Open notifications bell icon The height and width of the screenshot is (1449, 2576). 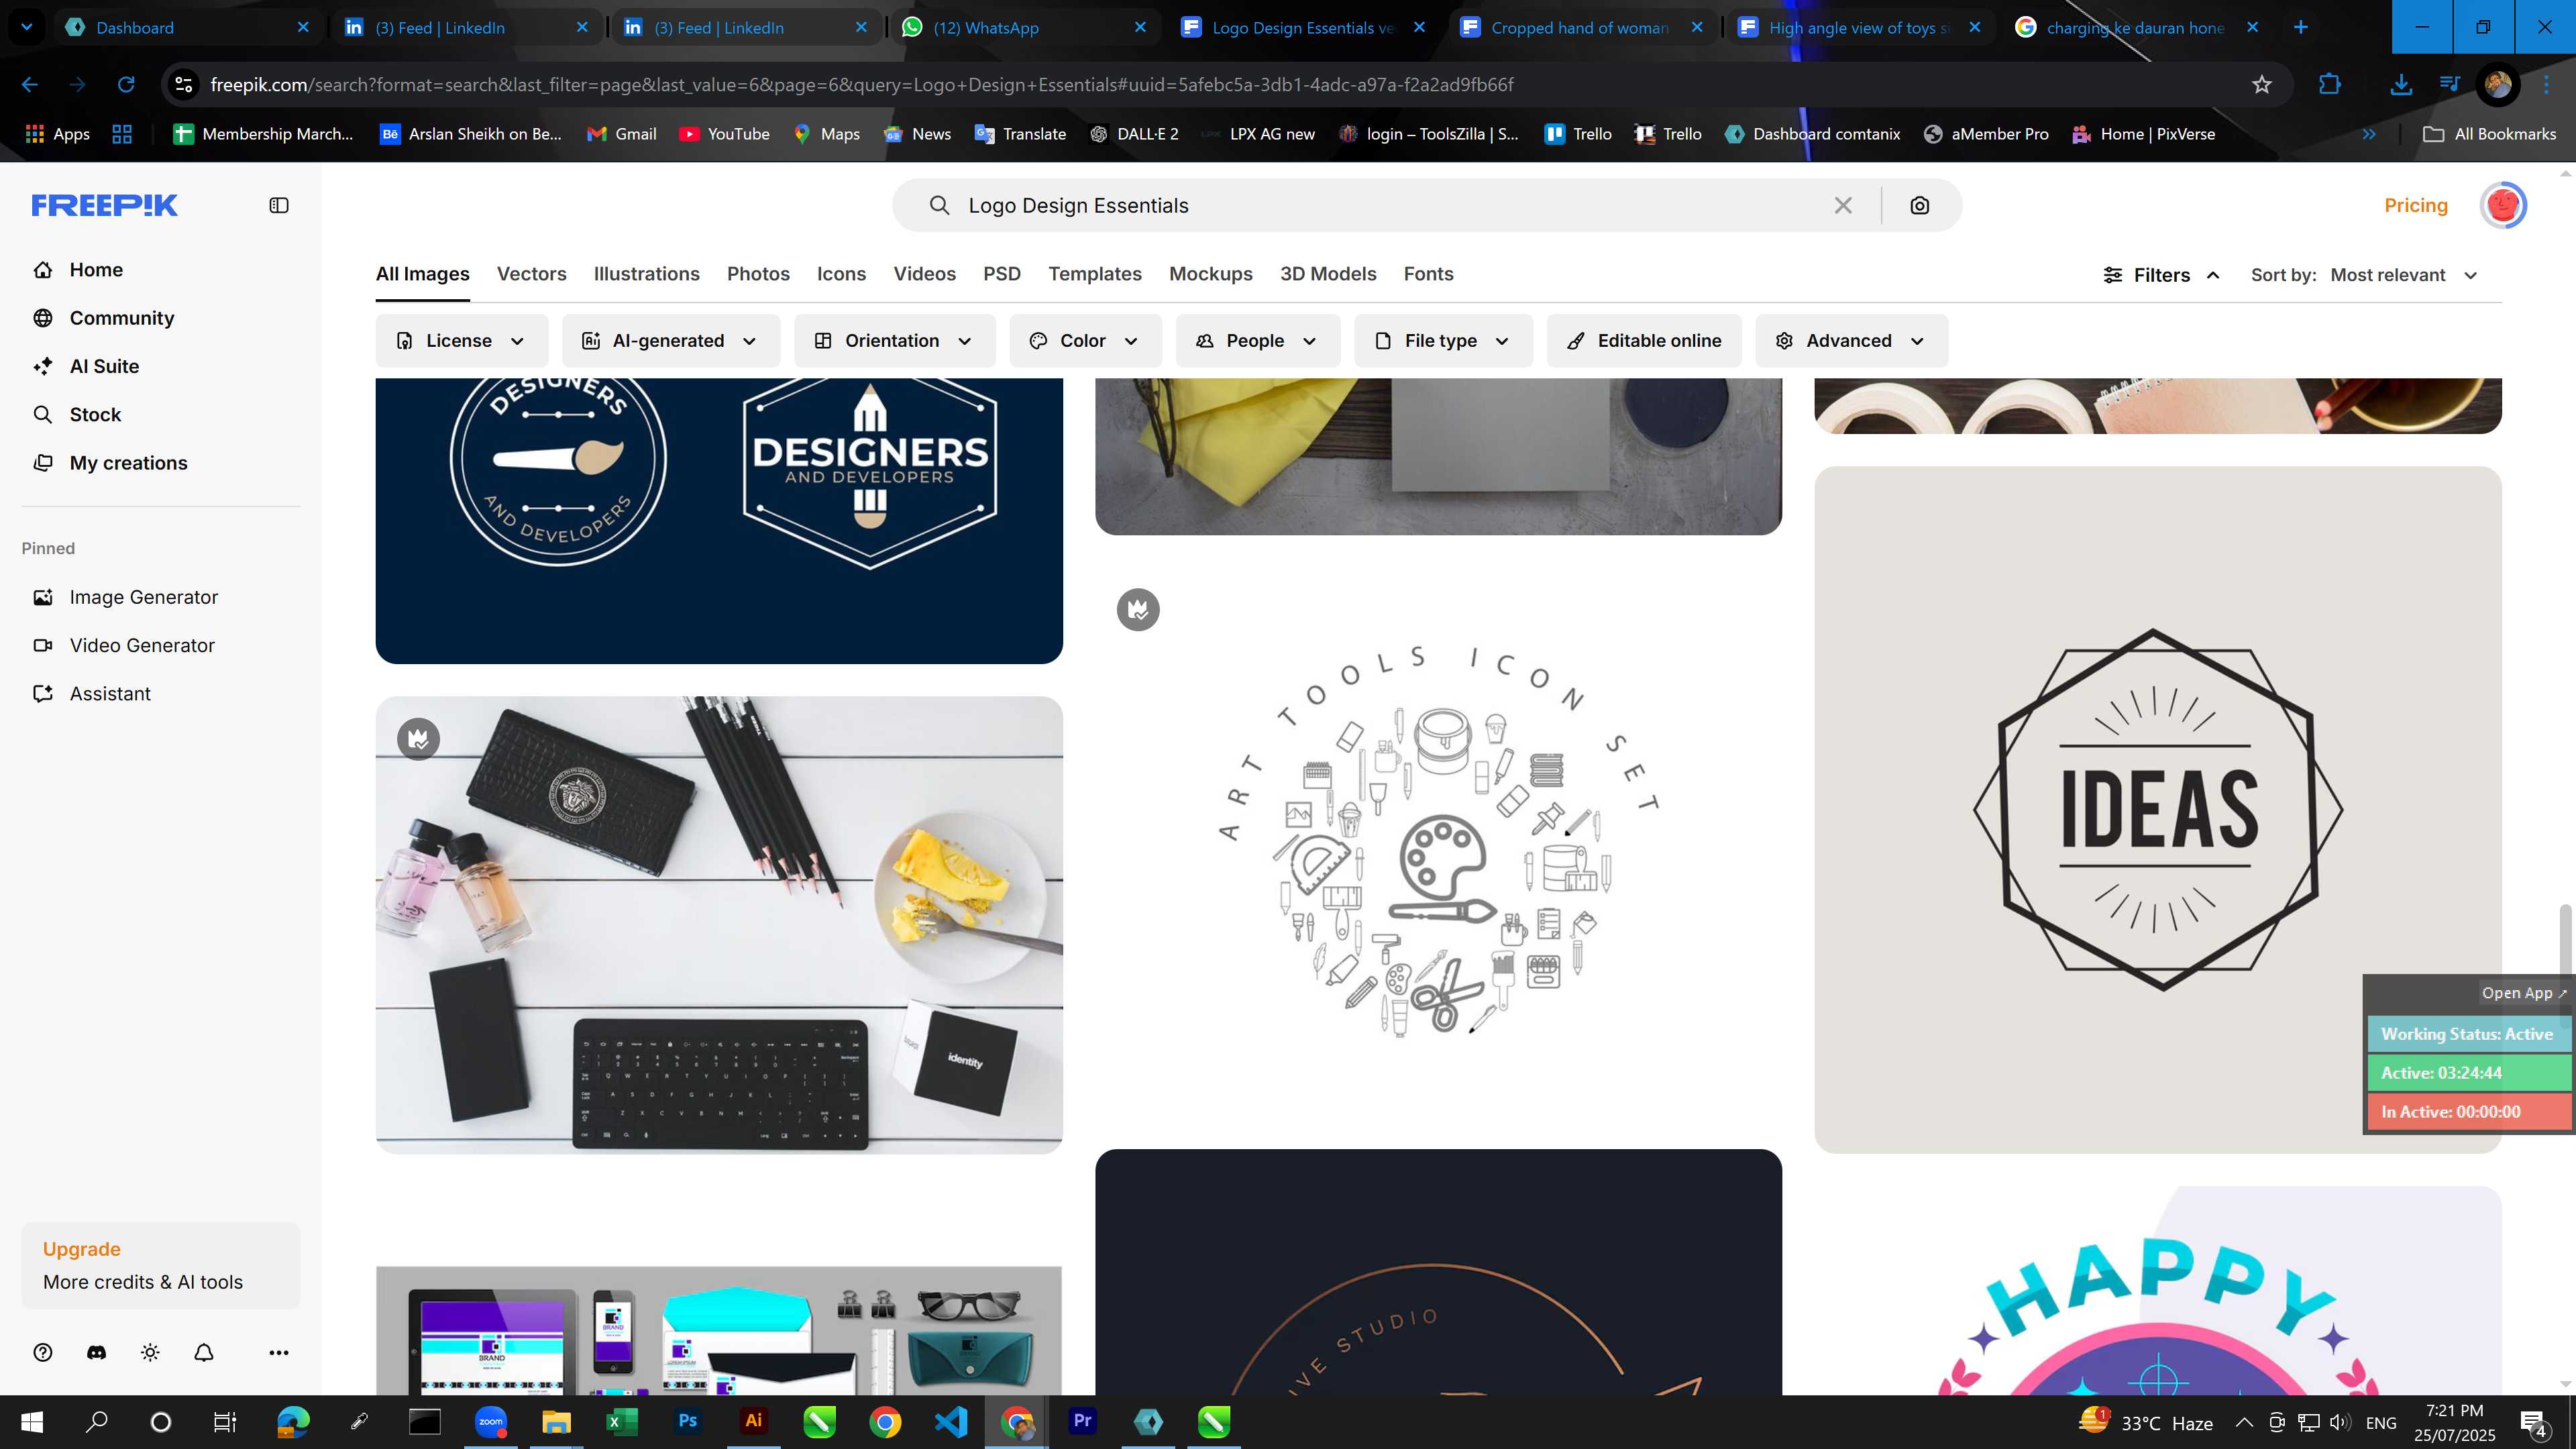(204, 1352)
